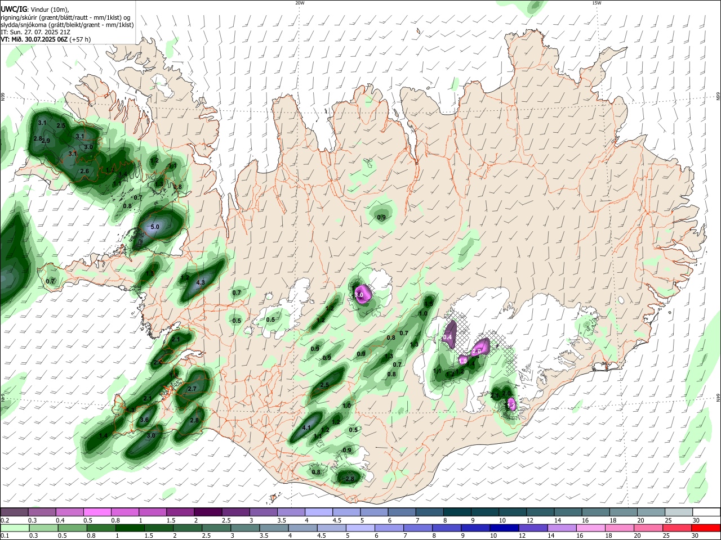Screen dimensions: 721x540
Task: Click the '15W' longitude label at the top
Action: coord(596,3)
